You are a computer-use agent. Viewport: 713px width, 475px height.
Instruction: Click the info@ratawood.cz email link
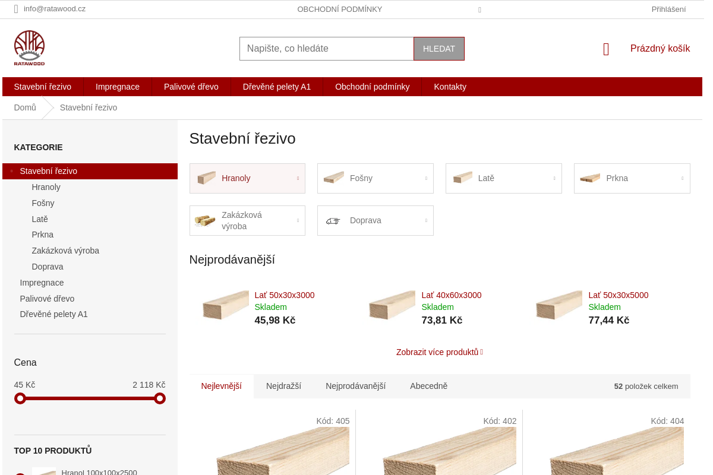[x=55, y=9]
